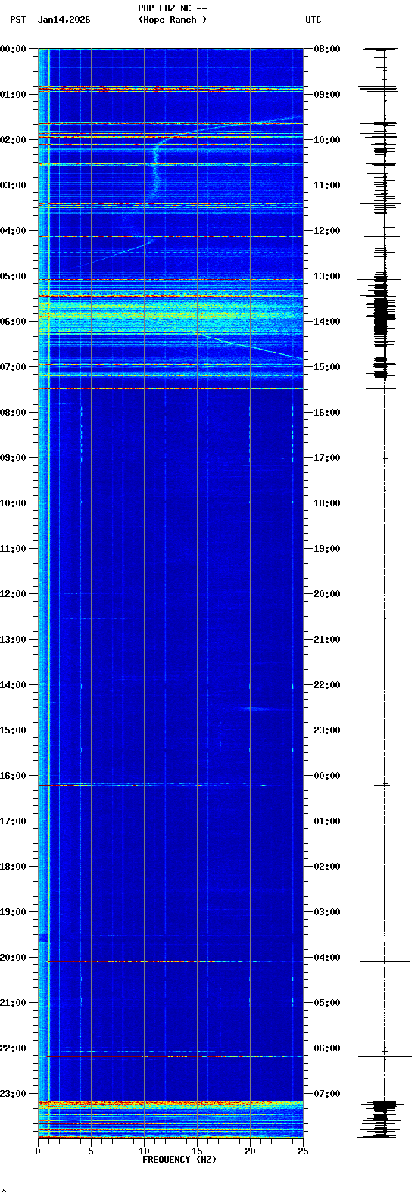Click the frequency axis '20' tick label
The width and height of the screenshot is (418, 1199).
pos(250,1151)
